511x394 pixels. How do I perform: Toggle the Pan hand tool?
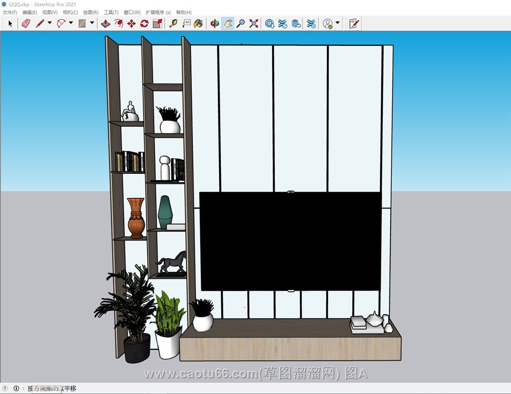click(x=227, y=23)
